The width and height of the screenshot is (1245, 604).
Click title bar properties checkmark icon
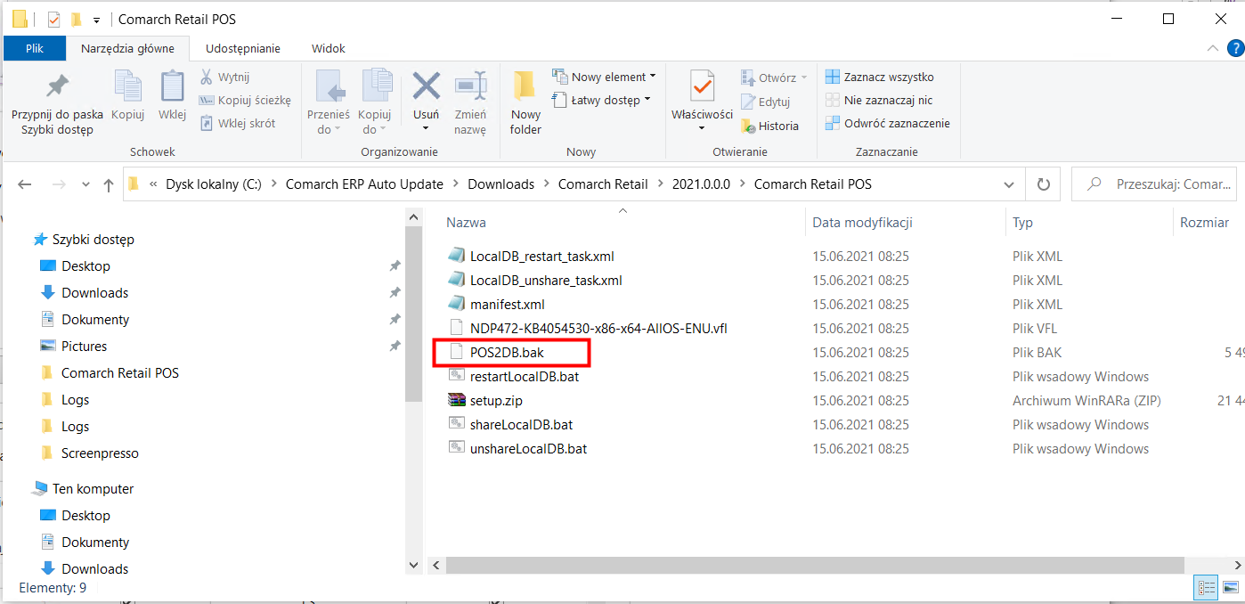click(54, 19)
